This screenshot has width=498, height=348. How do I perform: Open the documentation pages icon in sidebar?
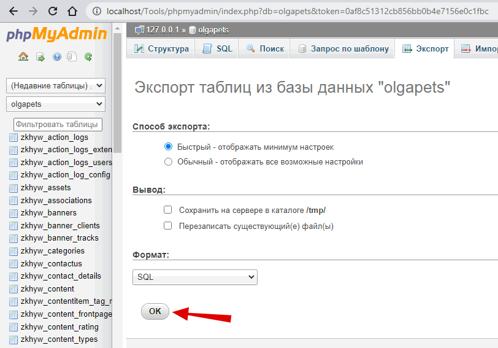point(72,57)
